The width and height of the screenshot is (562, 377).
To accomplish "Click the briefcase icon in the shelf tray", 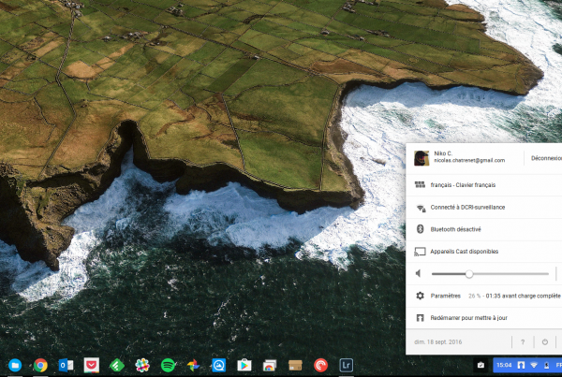I will point(481,365).
